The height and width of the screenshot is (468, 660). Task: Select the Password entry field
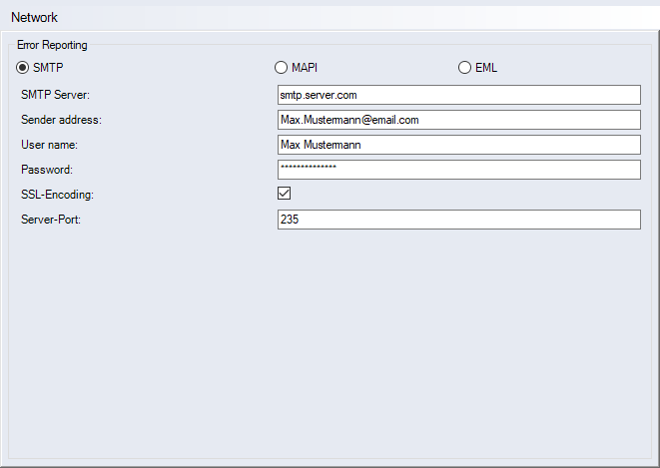(458, 170)
